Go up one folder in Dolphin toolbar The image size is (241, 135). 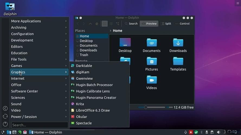(x=90, y=24)
